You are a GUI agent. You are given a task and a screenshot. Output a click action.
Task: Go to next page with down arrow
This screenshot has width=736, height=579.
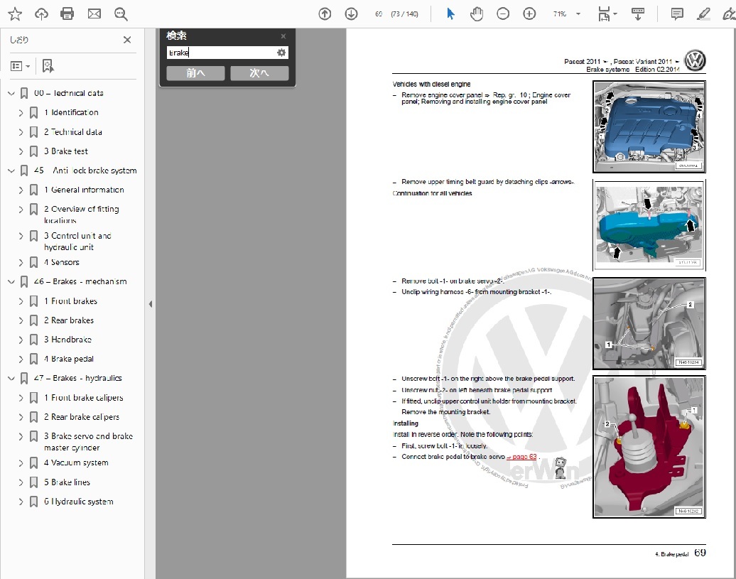(351, 13)
